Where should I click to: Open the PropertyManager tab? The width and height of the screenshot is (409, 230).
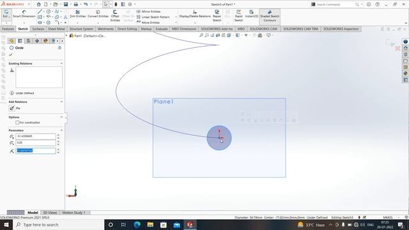(x=20, y=41)
